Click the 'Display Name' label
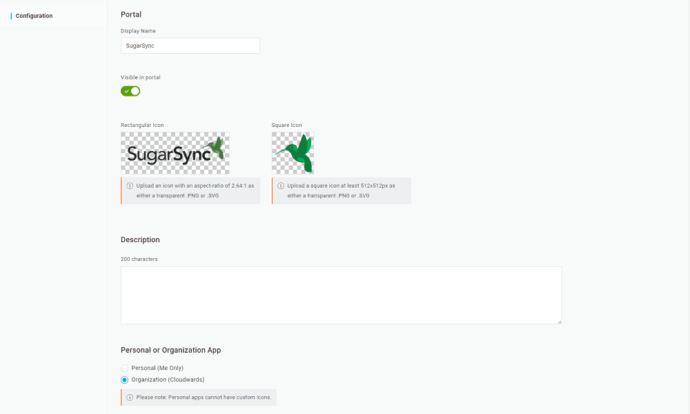The height and width of the screenshot is (414, 690). coord(138,31)
